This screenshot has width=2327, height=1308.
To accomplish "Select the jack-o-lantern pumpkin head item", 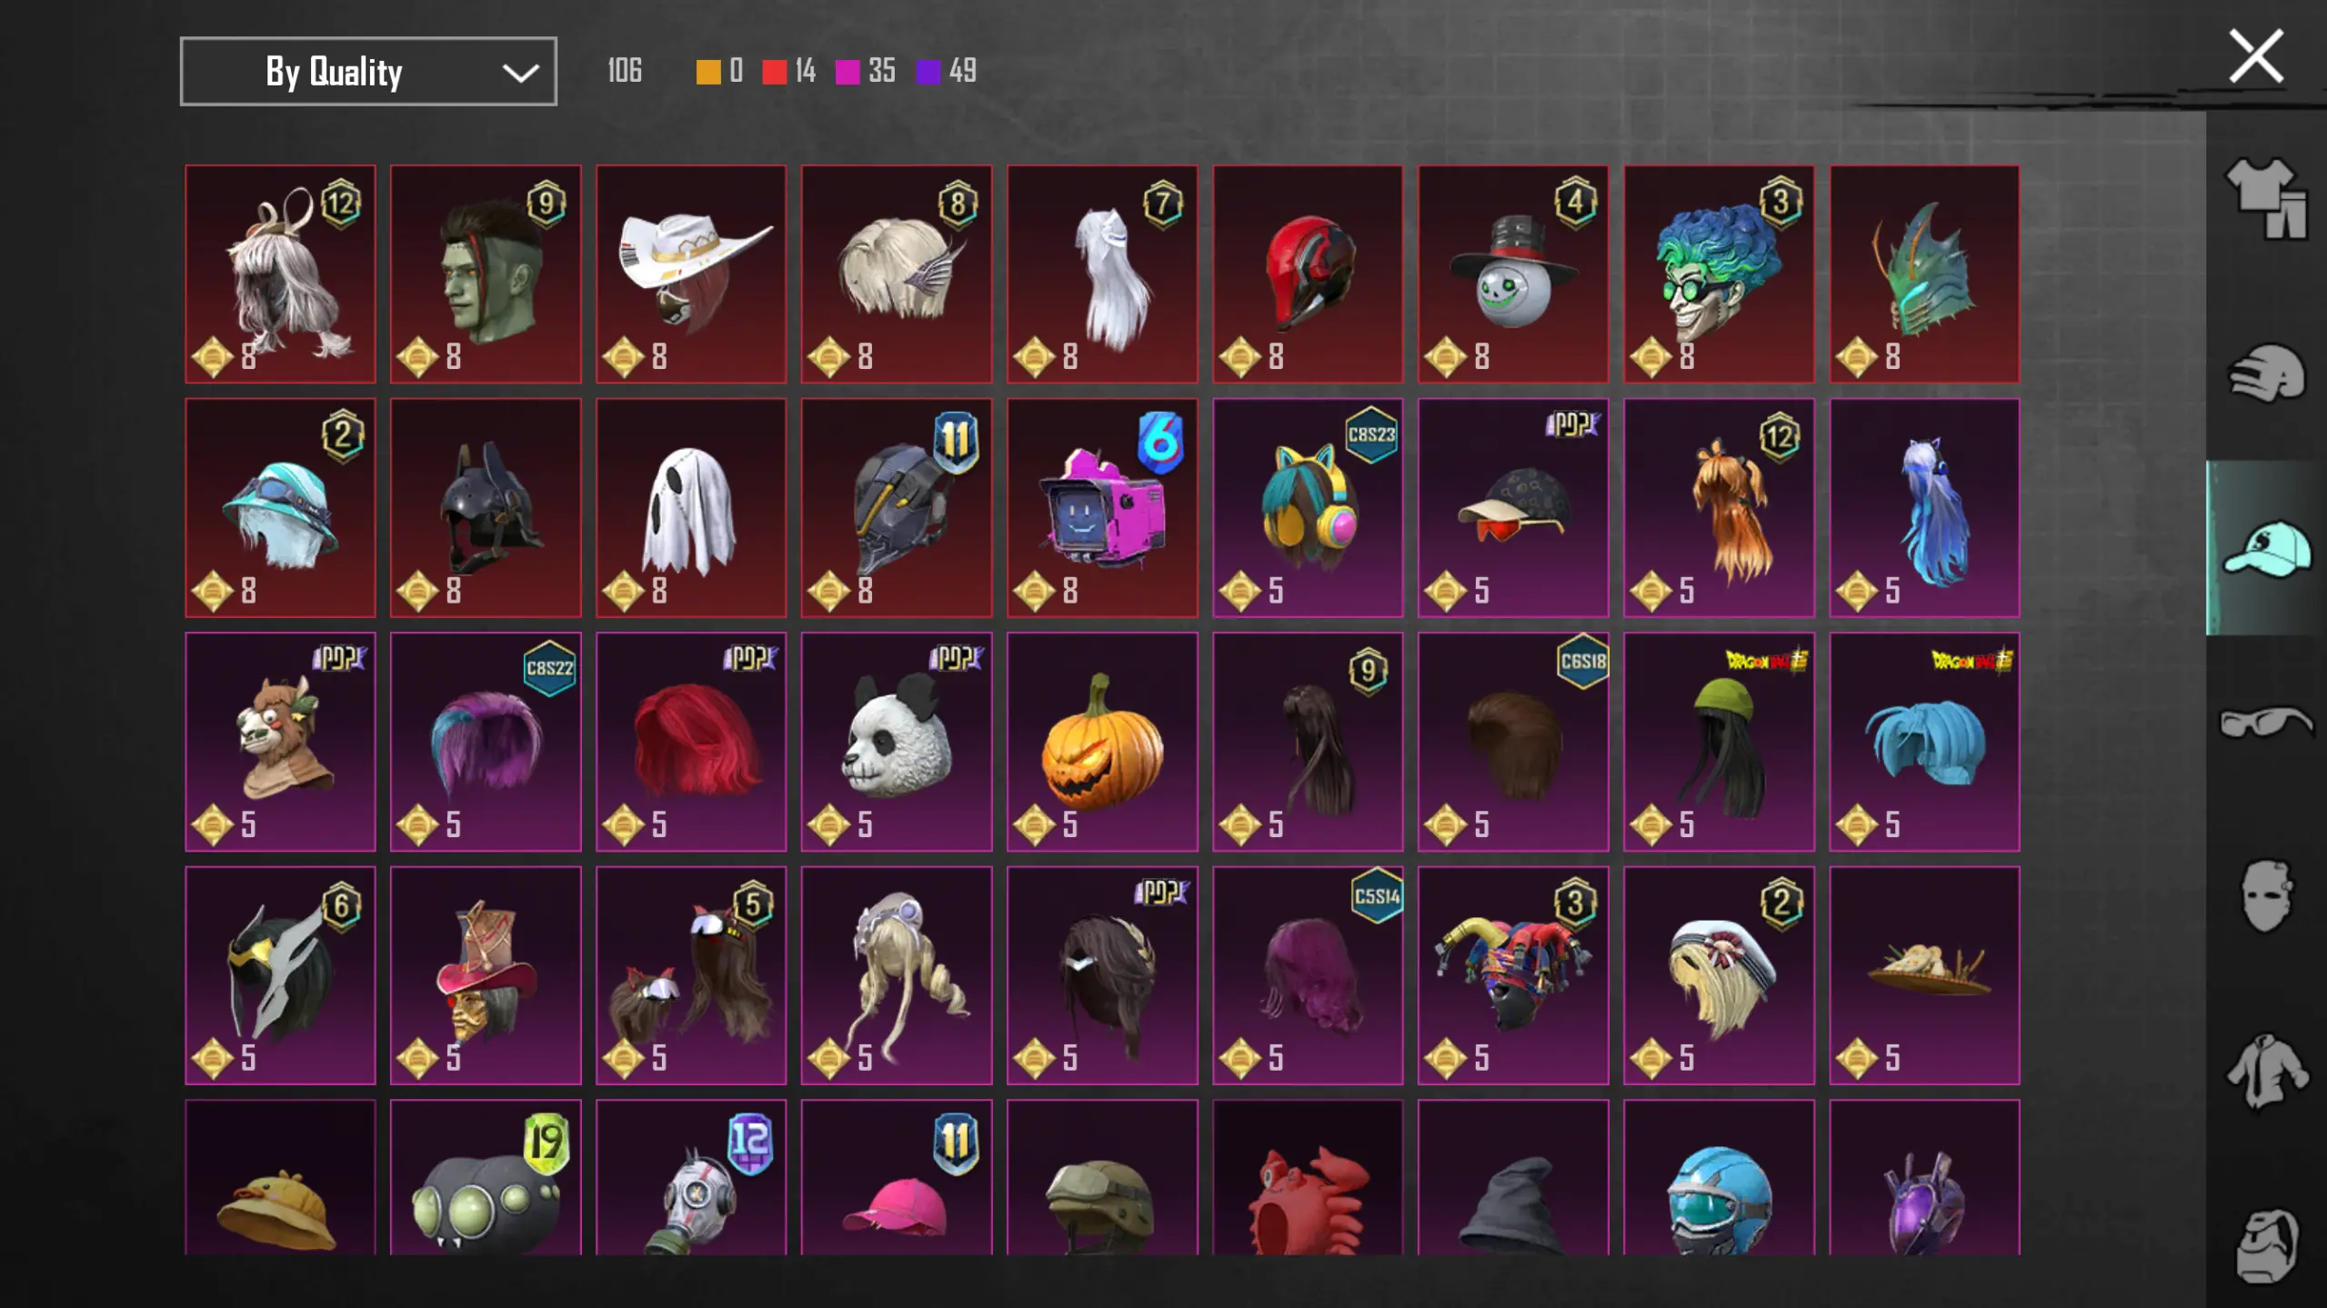I will 1101,742.
